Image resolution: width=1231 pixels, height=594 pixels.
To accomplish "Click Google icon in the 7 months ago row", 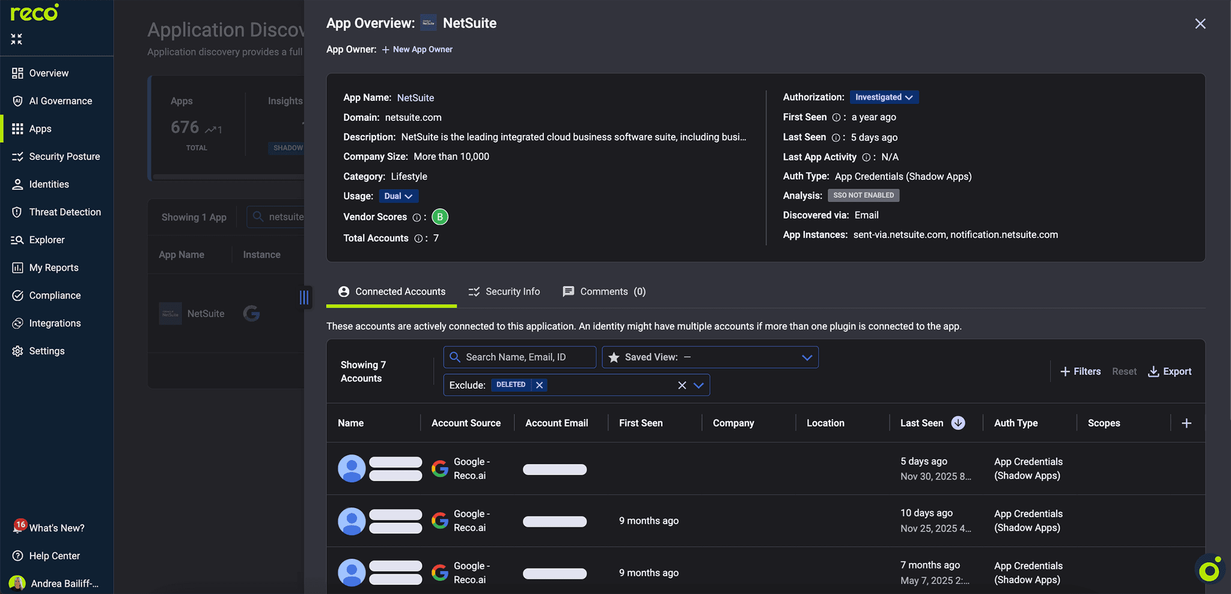I will [x=440, y=573].
